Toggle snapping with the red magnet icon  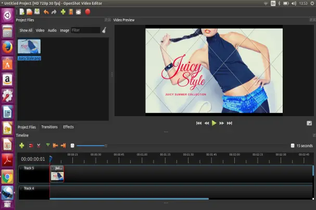pyautogui.click(x=31, y=146)
